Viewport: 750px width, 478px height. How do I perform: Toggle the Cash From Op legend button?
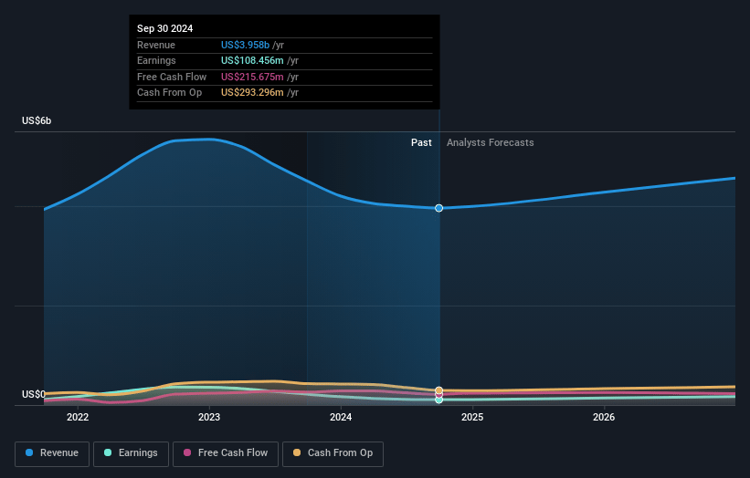tap(333, 453)
